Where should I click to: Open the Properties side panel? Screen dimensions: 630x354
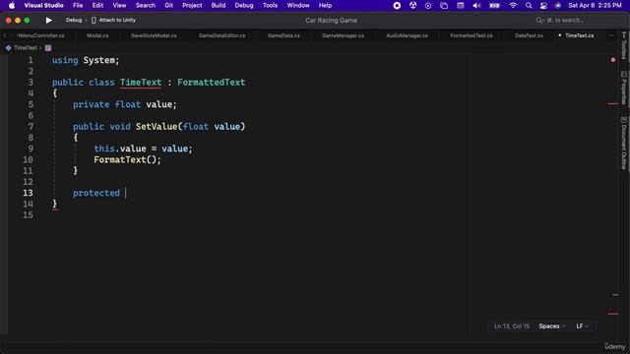[623, 88]
